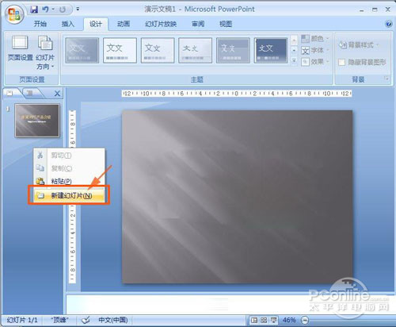Image resolution: width=396 pixels, height=327 pixels.
Task: Switch to the outline pane tab
Action: coord(30,93)
